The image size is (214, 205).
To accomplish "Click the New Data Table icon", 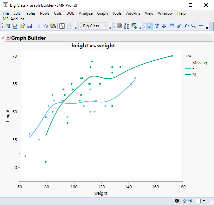I will pyautogui.click(x=7, y=26).
